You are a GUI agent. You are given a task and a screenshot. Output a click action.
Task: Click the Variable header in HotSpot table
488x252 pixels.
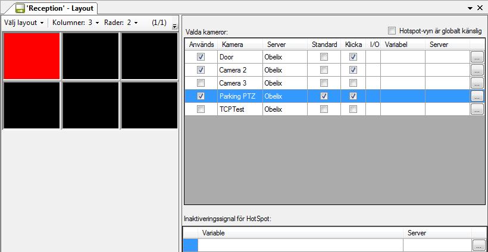(301, 233)
